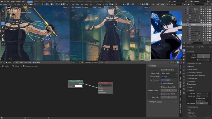Screen dimensions: 212x119
Task: Open Modifier wrench properties tab
Action: point(184,73)
